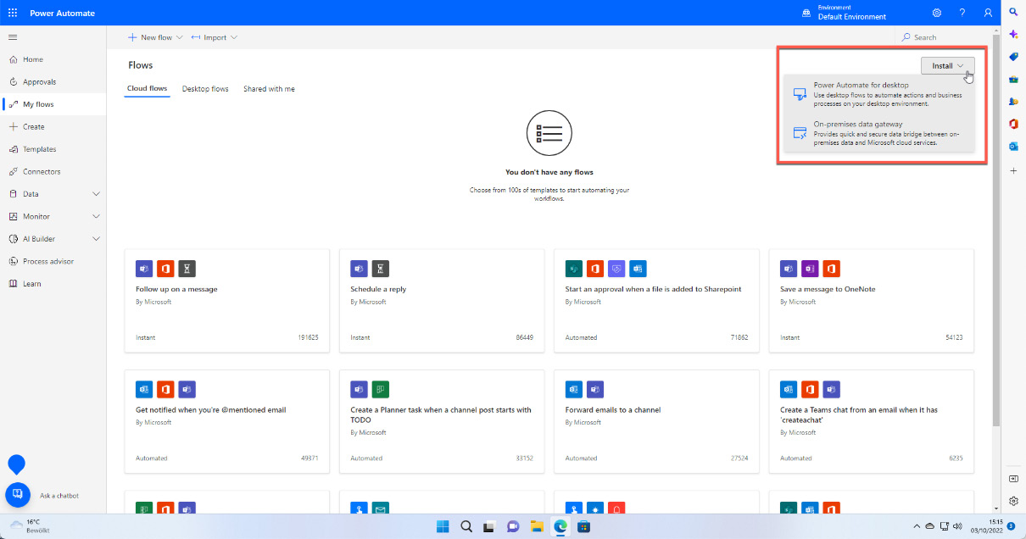Open the Settings gear in the header
1026x539 pixels.
[x=937, y=13]
